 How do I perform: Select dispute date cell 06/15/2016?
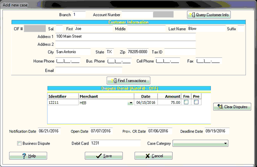tap(146, 103)
